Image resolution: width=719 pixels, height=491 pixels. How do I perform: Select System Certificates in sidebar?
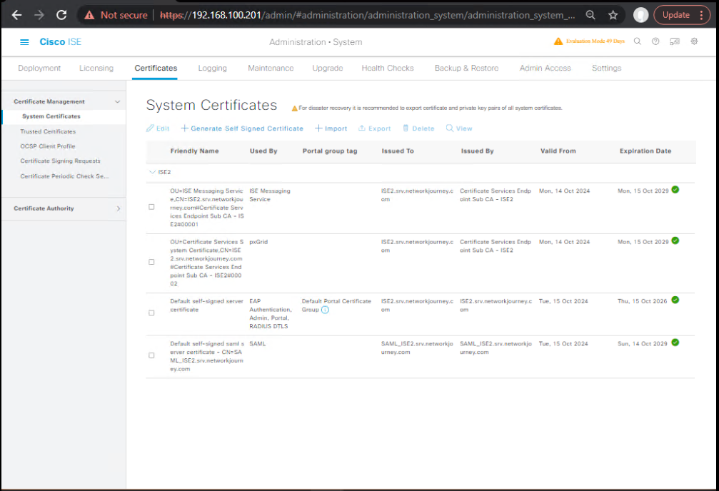click(51, 116)
